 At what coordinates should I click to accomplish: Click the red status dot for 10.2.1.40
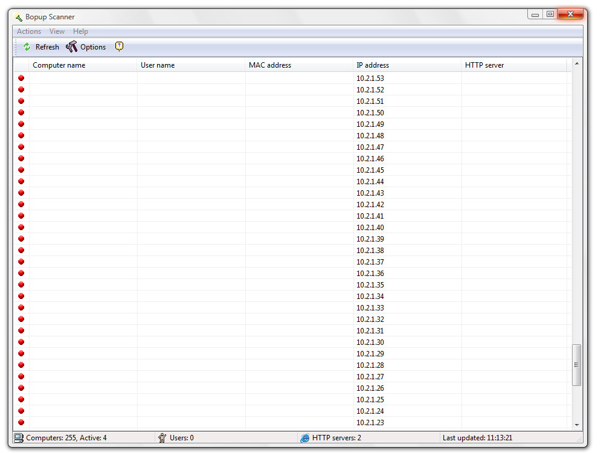(21, 227)
